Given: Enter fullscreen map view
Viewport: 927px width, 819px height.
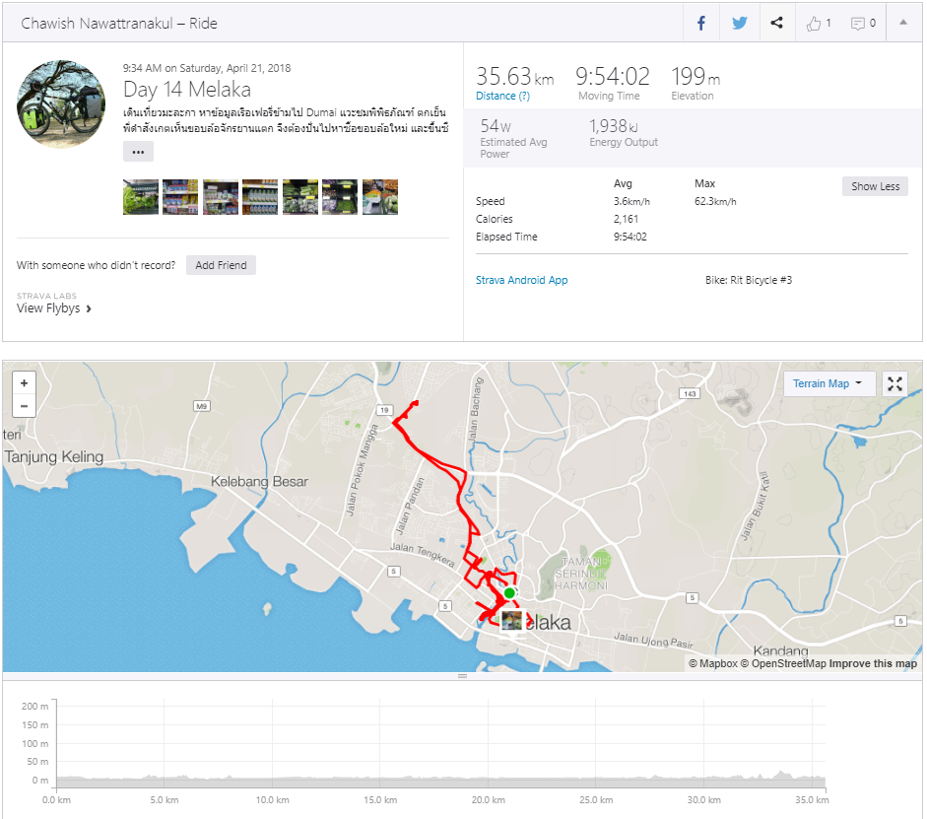Looking at the screenshot, I should coord(895,383).
